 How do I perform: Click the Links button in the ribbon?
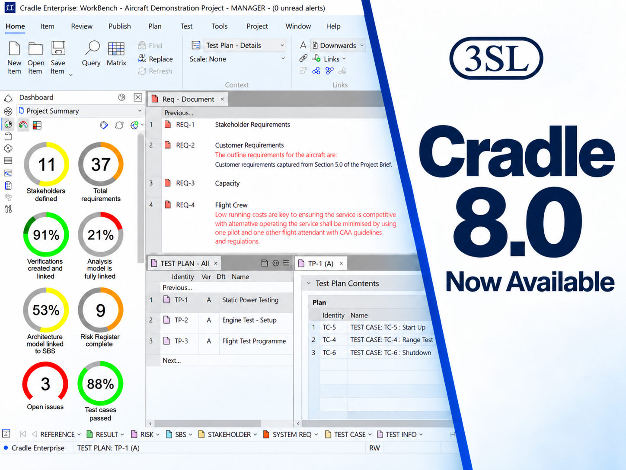pyautogui.click(x=330, y=59)
